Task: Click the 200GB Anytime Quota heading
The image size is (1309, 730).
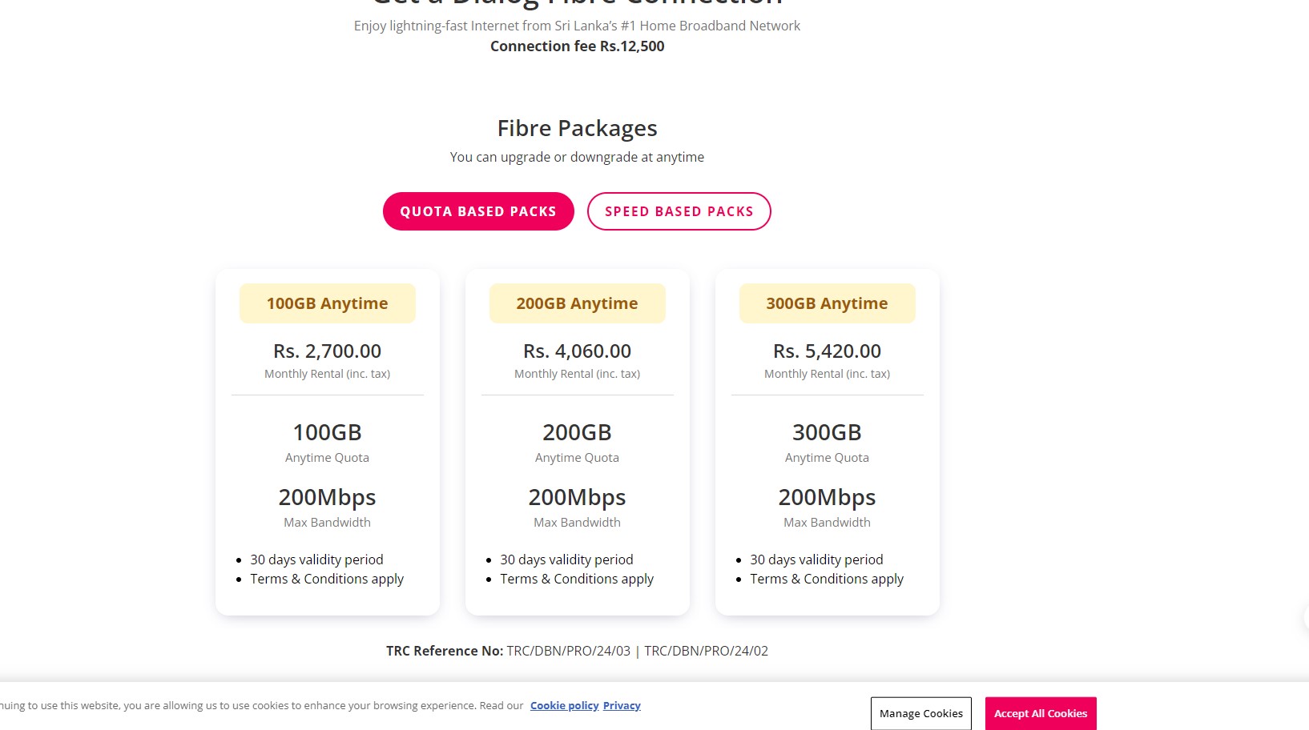Action: (577, 432)
